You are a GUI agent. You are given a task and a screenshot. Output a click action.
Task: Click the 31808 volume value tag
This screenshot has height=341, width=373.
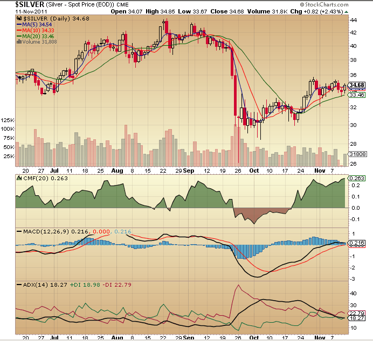[x=358, y=153]
